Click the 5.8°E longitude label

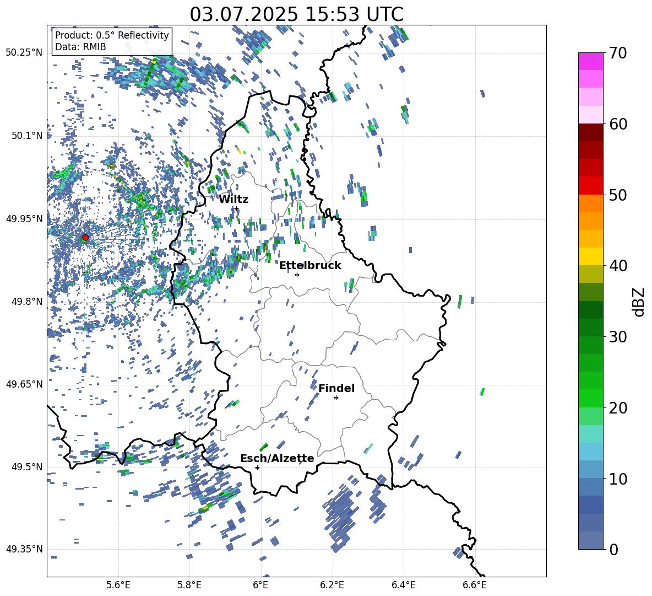tap(189, 585)
